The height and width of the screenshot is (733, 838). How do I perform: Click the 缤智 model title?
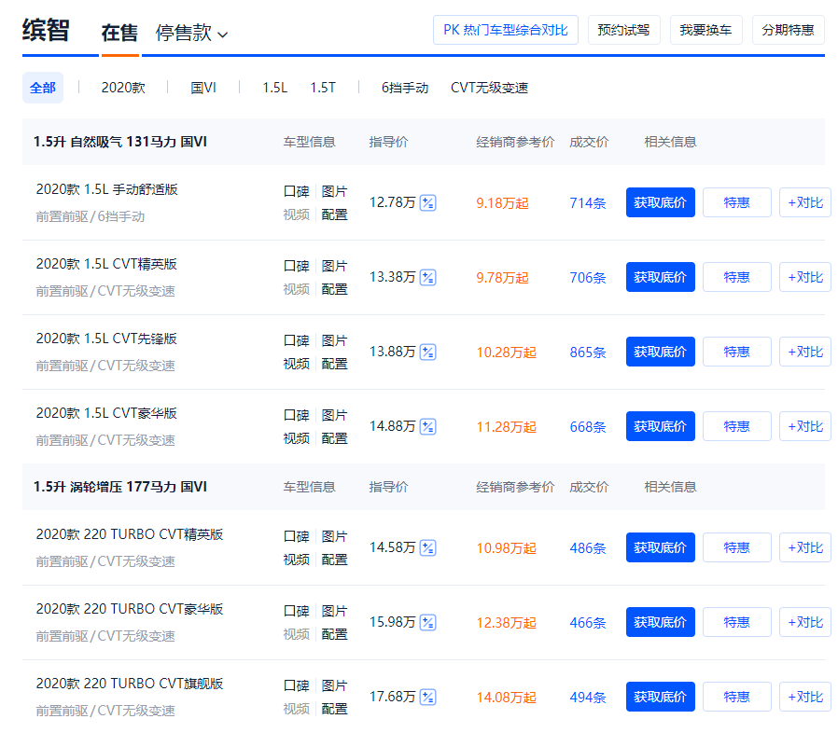46,30
